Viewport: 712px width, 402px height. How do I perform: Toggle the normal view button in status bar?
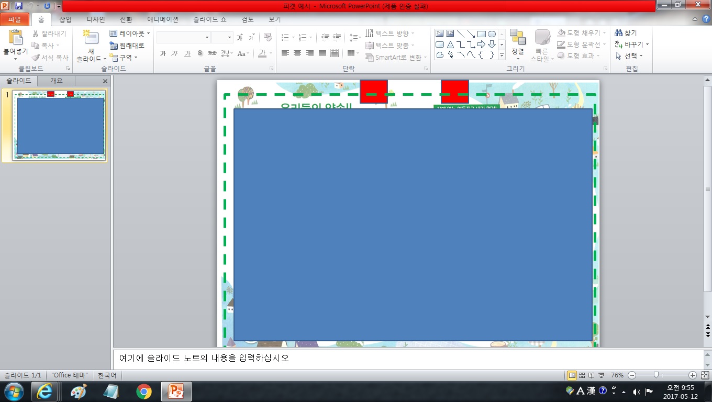[572, 375]
